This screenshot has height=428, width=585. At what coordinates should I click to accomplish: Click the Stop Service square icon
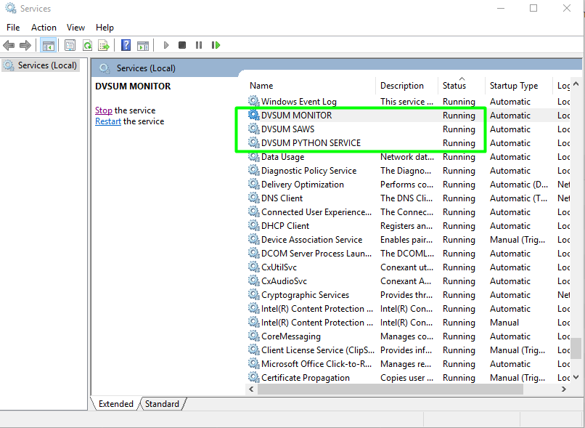182,45
